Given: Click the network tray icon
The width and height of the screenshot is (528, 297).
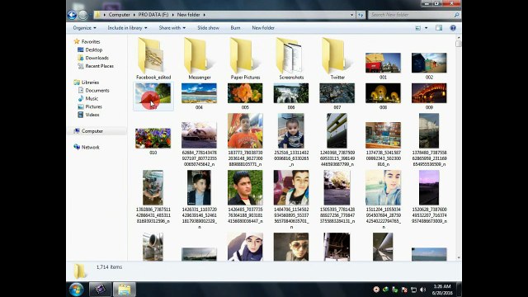Looking at the screenshot, I should click(x=413, y=290).
